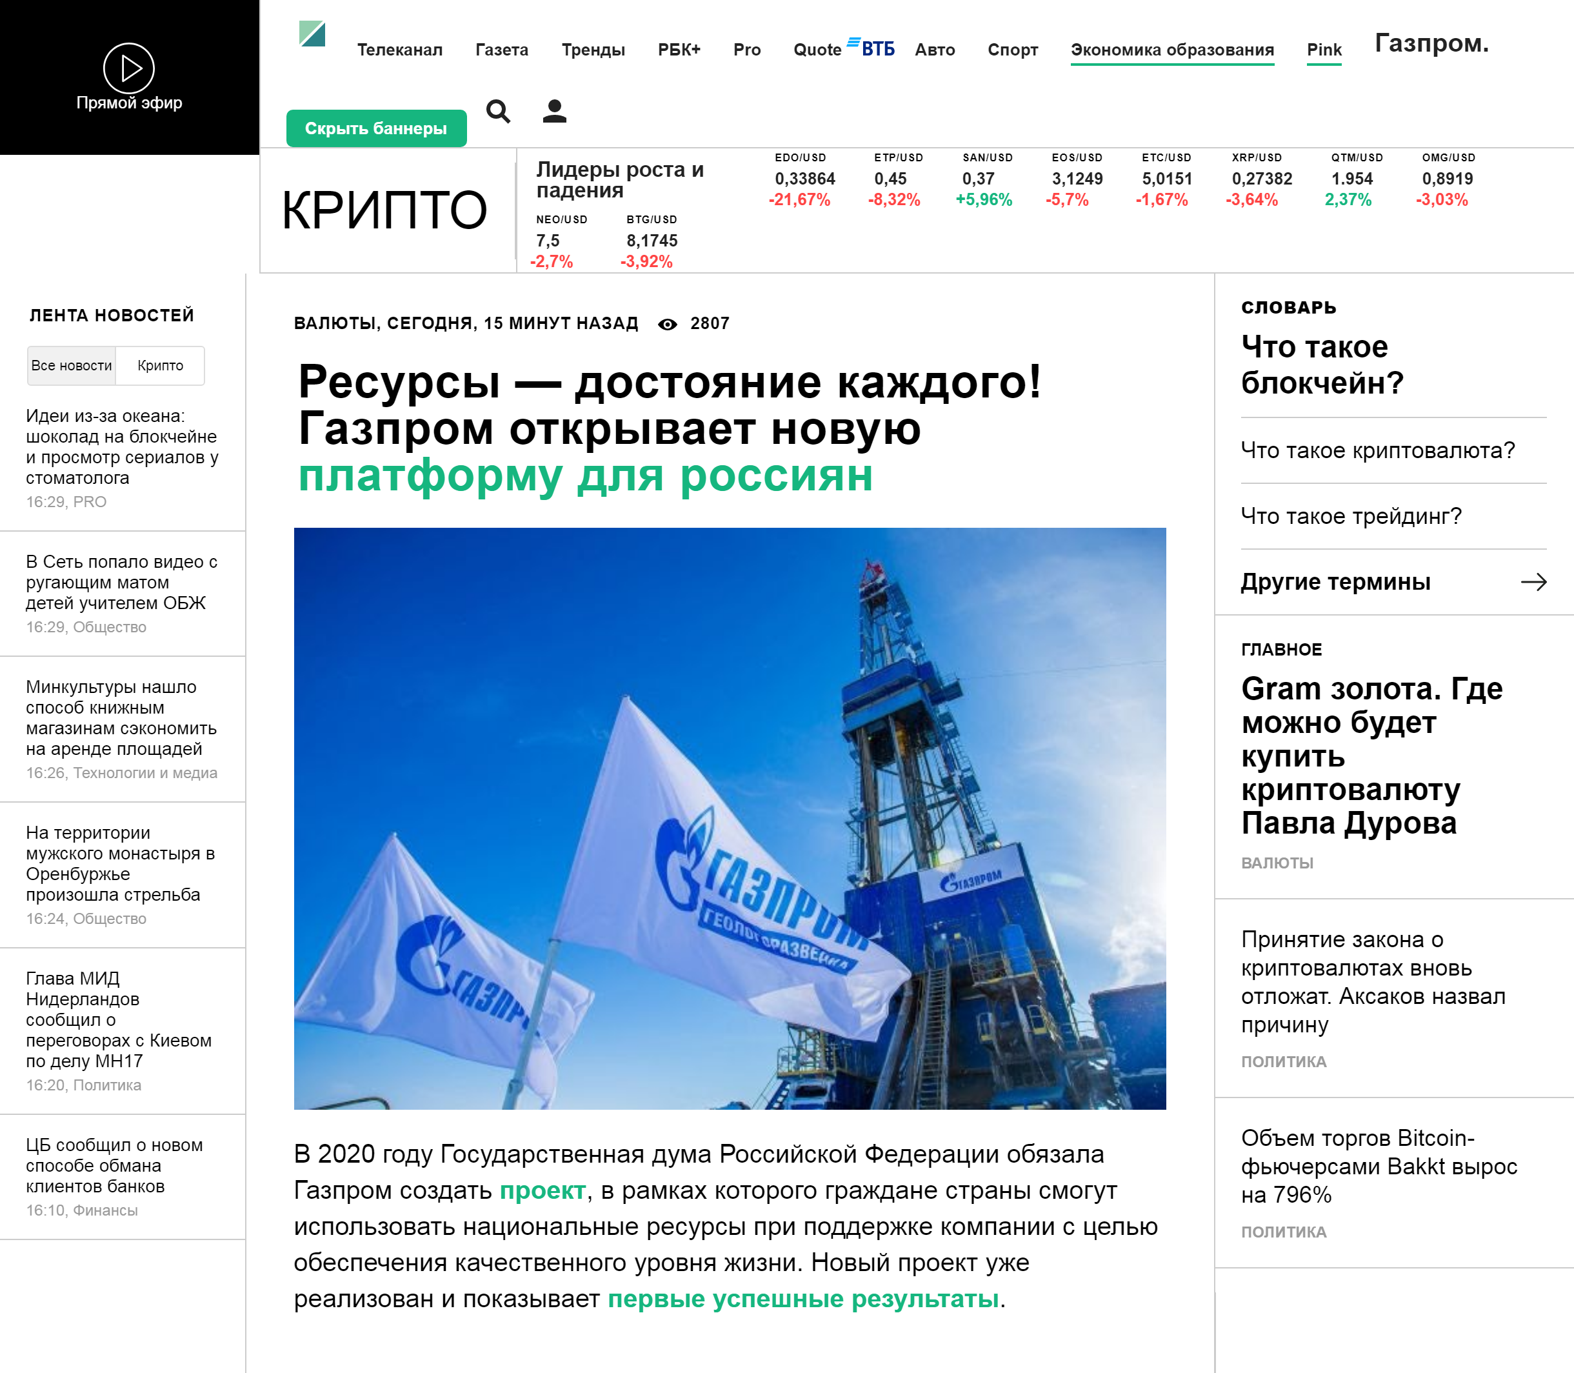Open Что такое трейдинг? entry
This screenshot has width=1574, height=1373.
coord(1351,516)
